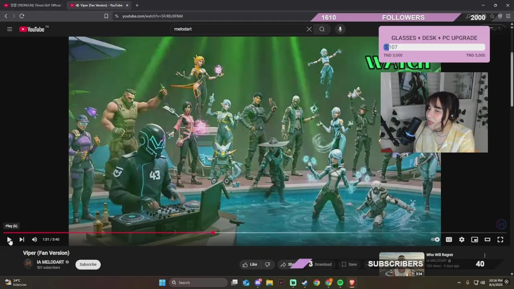Toggle autoplay switch in player
The width and height of the screenshot is (514, 289).
[435, 240]
